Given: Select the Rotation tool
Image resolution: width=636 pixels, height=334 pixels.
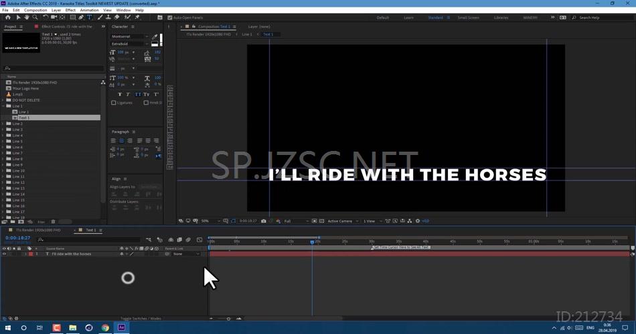Looking at the screenshot, I should (46, 17).
